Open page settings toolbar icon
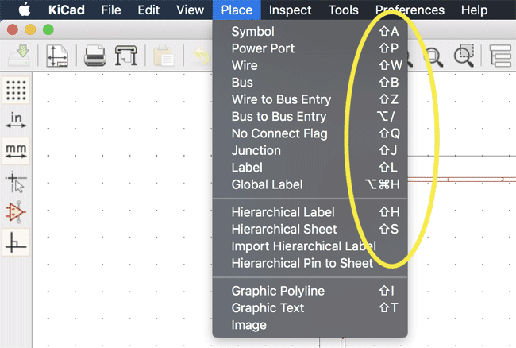Screen dimensions: 516x348 point(57,56)
